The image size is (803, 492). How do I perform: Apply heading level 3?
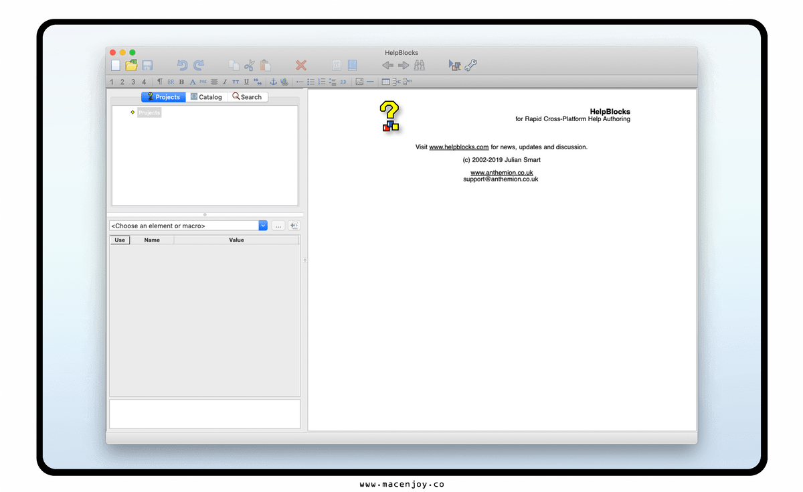(x=133, y=82)
